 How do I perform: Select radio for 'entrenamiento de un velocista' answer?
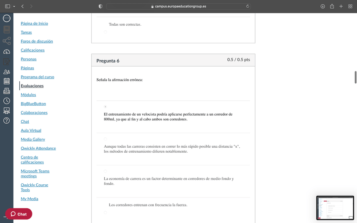point(105,107)
